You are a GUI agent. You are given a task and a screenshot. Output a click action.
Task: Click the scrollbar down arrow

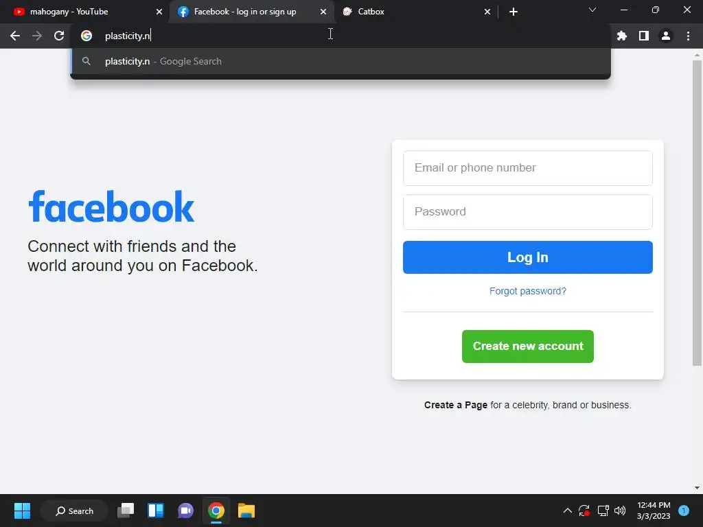[697, 488]
